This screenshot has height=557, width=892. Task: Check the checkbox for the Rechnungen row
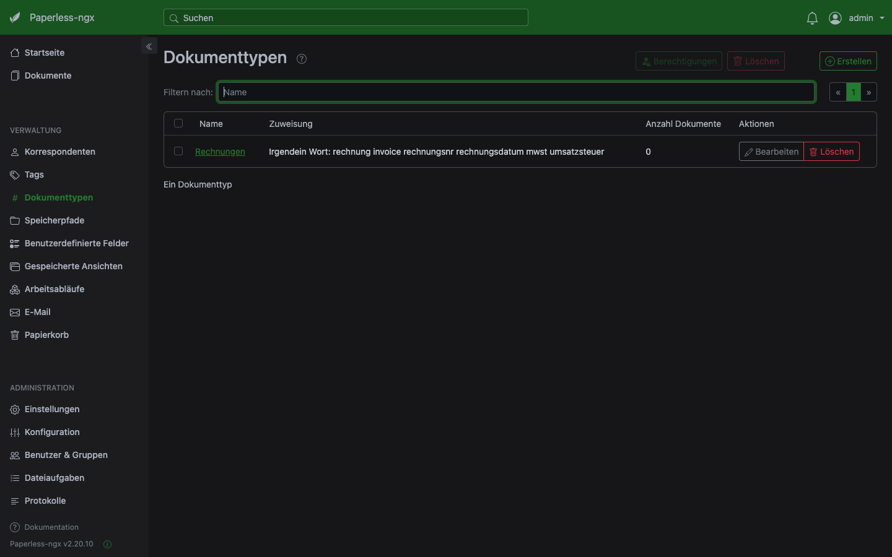(178, 151)
